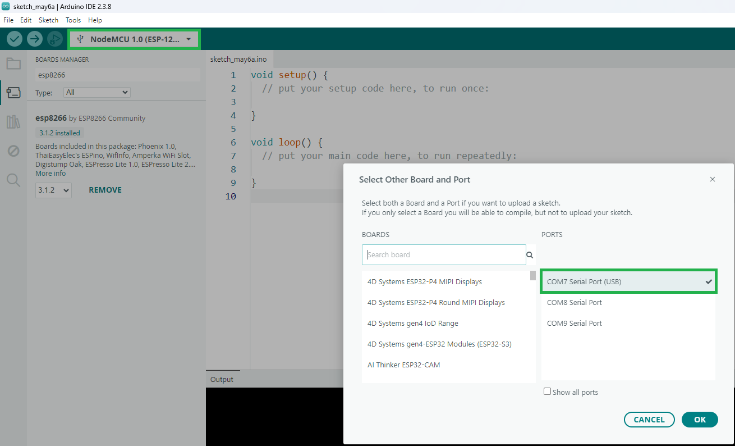735x446 pixels.
Task: Open the Library Manager books icon
Action: [13, 122]
